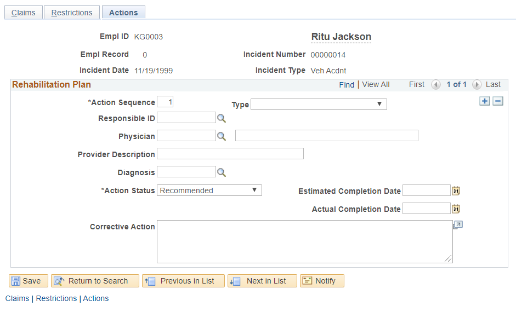
Task: Click the Incident Number value 00000014
Action: tap(328, 55)
